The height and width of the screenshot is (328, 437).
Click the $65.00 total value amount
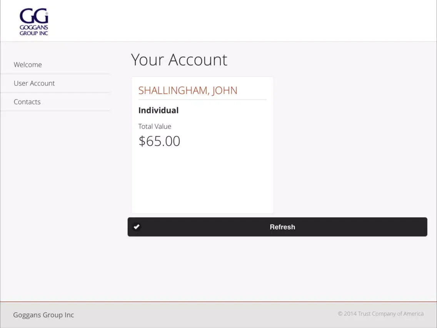pos(159,141)
